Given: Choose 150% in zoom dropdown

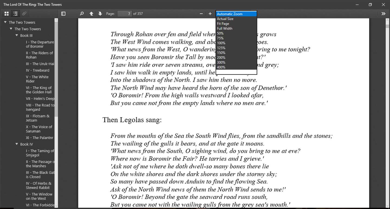Looking at the screenshot, I should (221, 53).
